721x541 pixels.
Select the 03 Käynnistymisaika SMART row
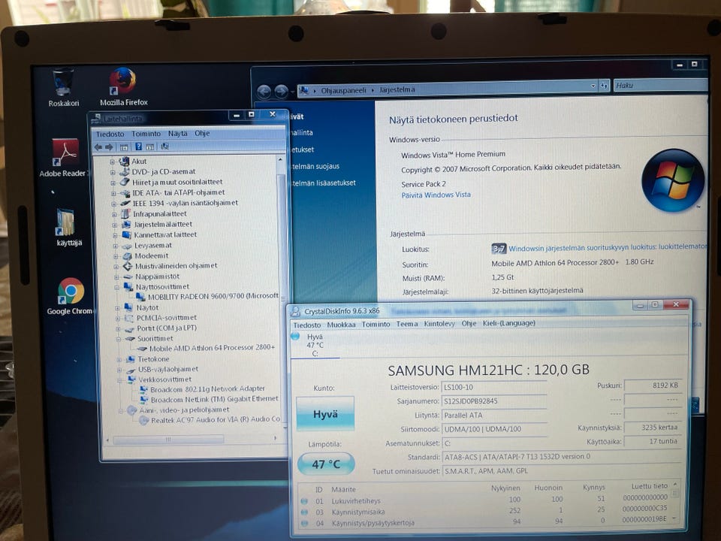(484, 510)
